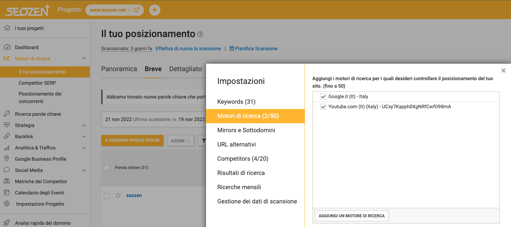Open Analisi rapida del dominio
511x227 pixels.
point(43,223)
